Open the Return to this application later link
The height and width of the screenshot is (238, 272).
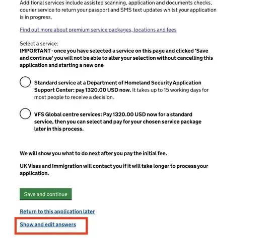pos(57,211)
